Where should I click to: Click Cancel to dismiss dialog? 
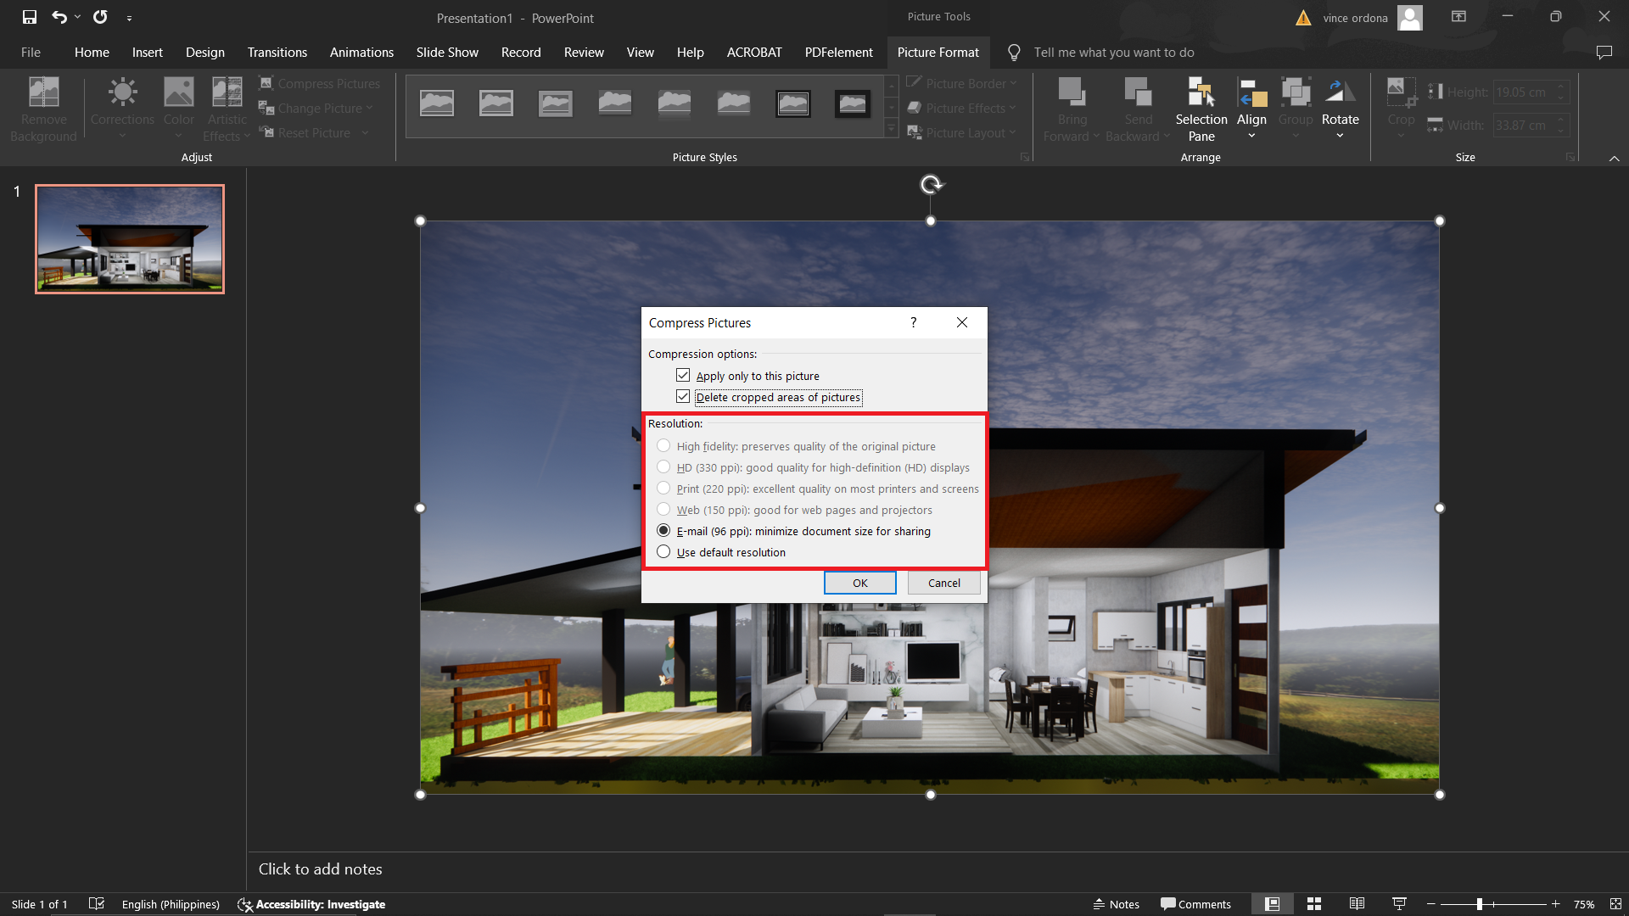point(944,583)
